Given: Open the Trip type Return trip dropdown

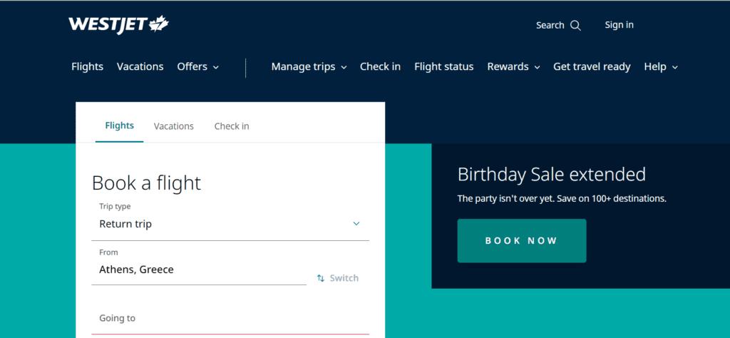Looking at the screenshot, I should 230,220.
